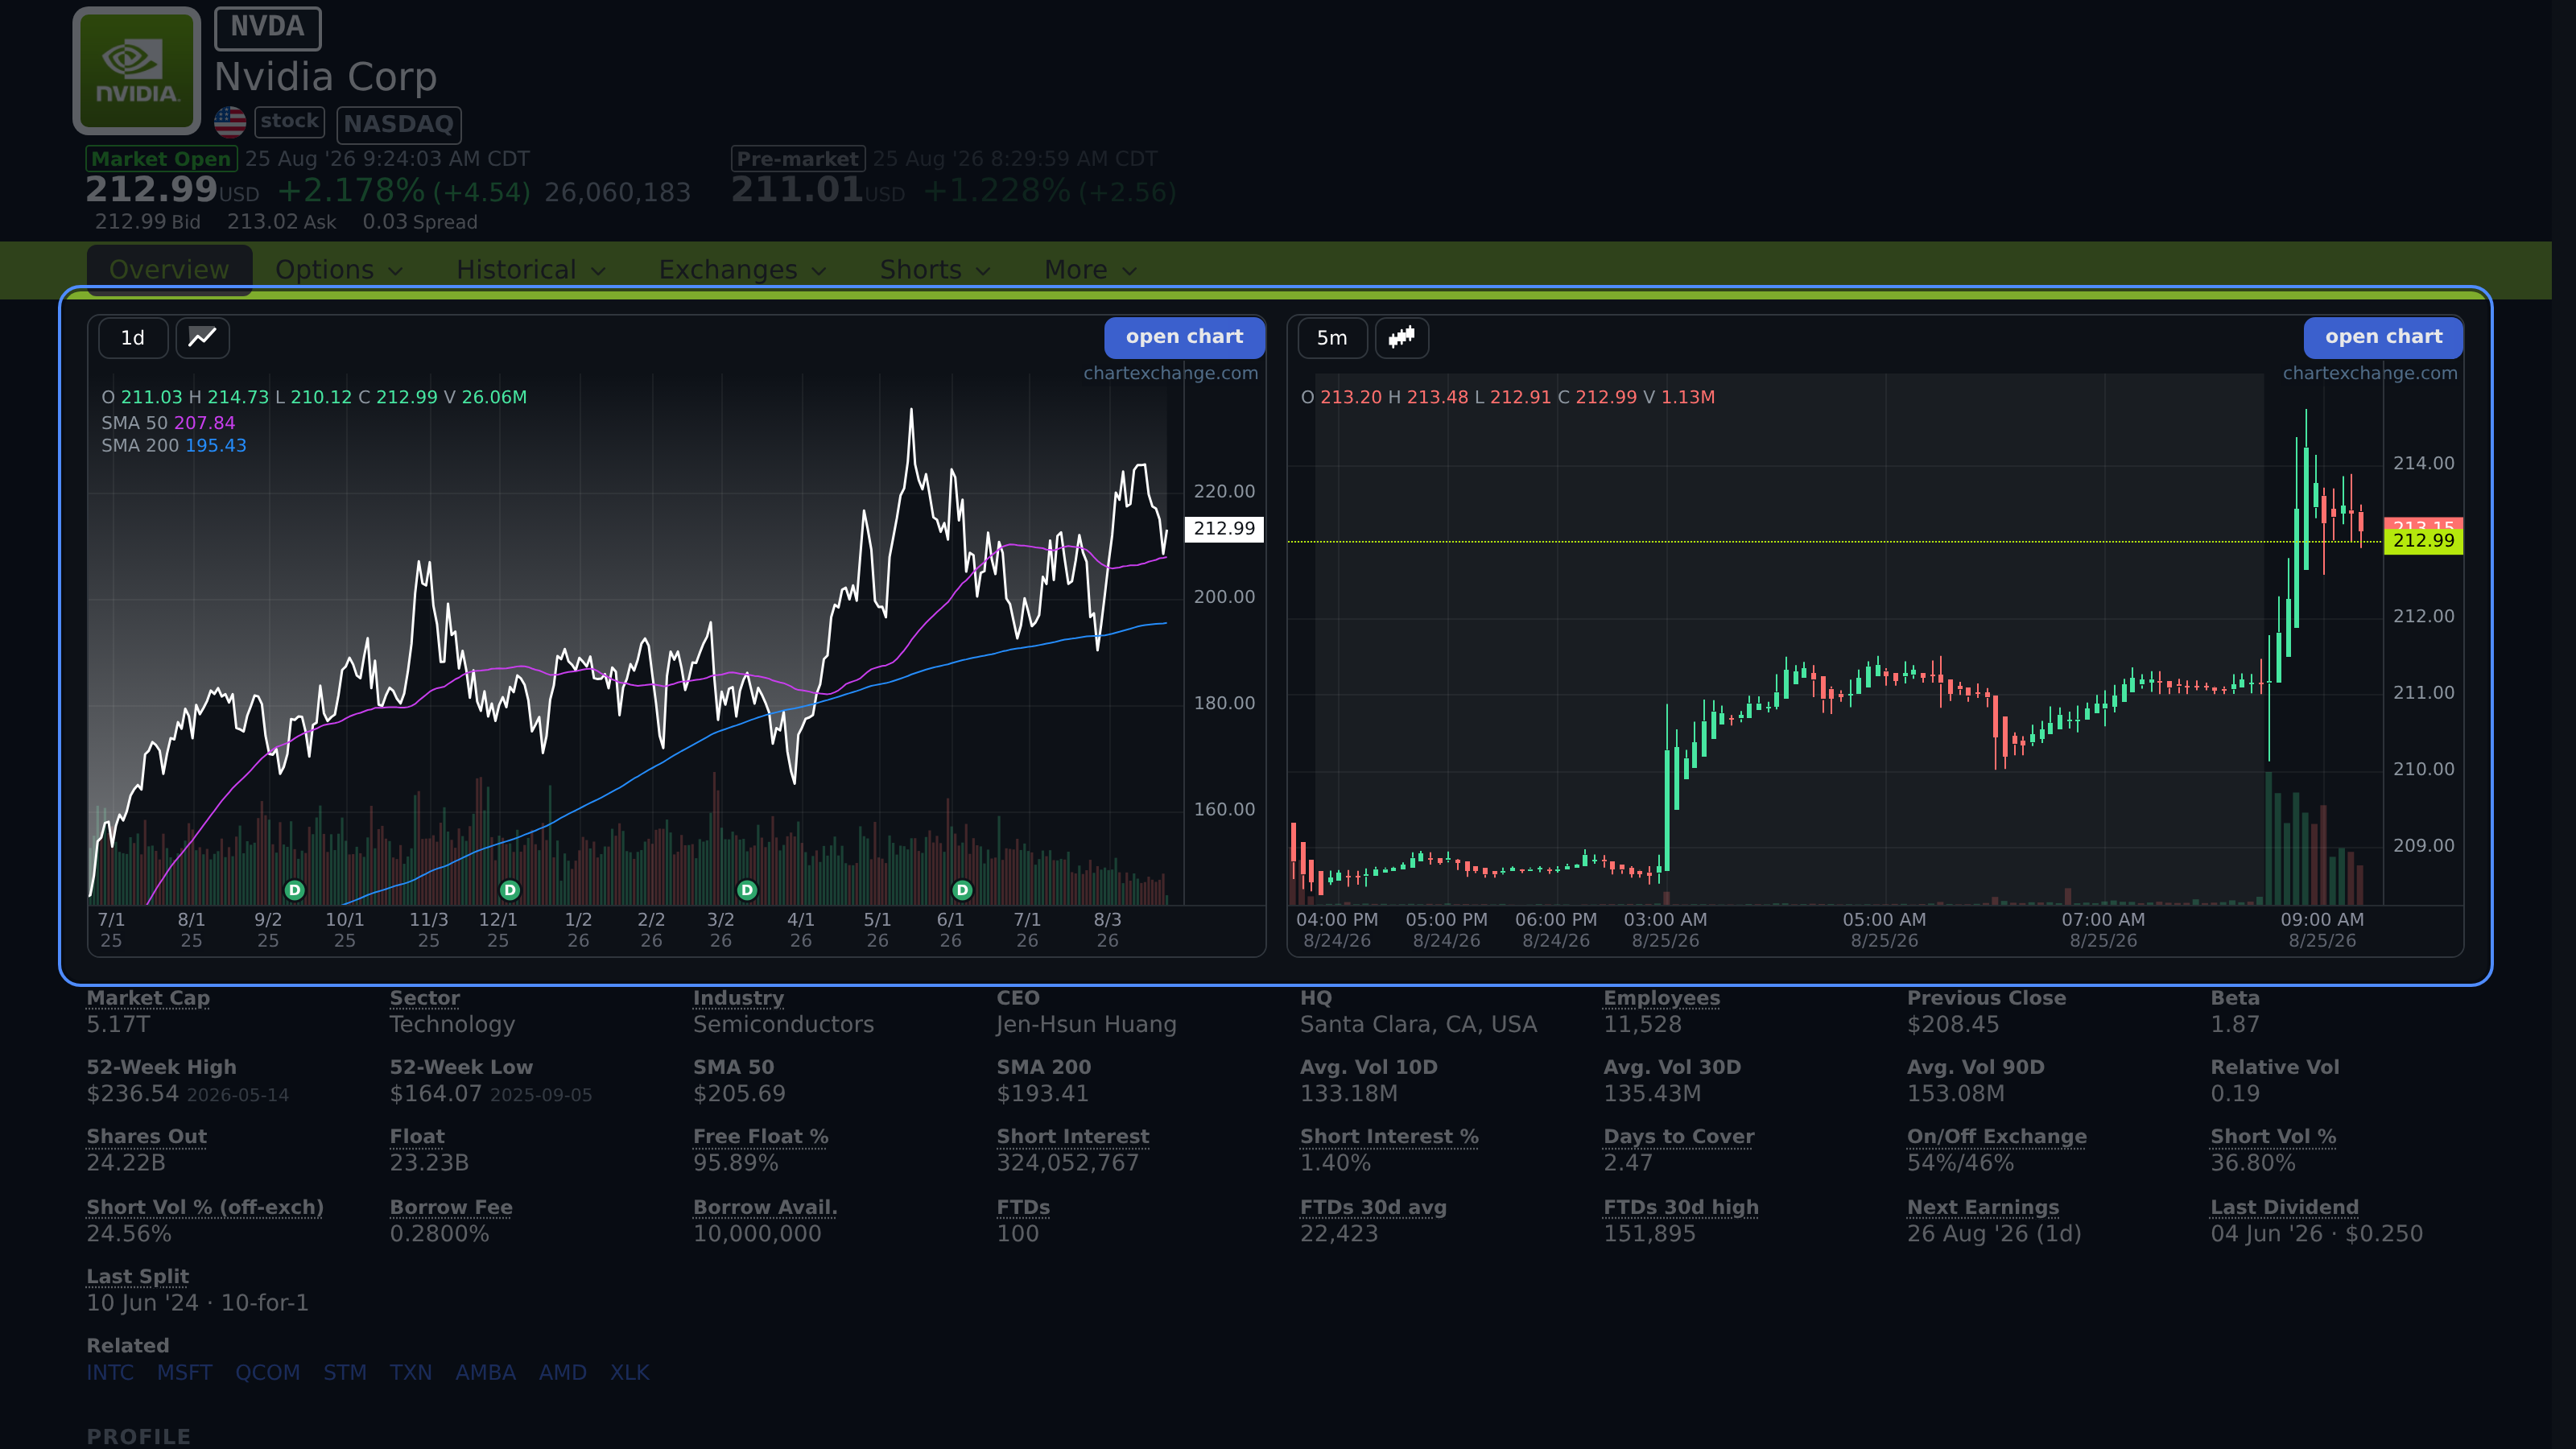Click the US flag icon

pos(230,122)
